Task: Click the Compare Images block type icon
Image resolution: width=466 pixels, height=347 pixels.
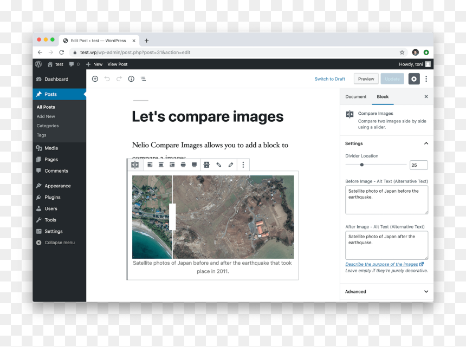Action: [135, 165]
